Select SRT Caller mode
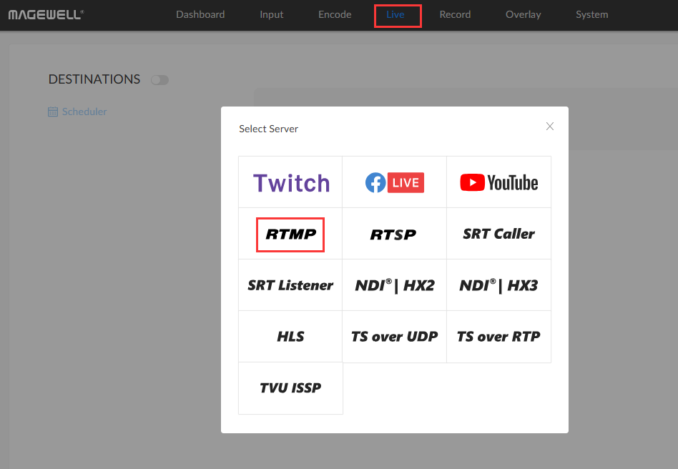The height and width of the screenshot is (469, 678). tap(498, 233)
